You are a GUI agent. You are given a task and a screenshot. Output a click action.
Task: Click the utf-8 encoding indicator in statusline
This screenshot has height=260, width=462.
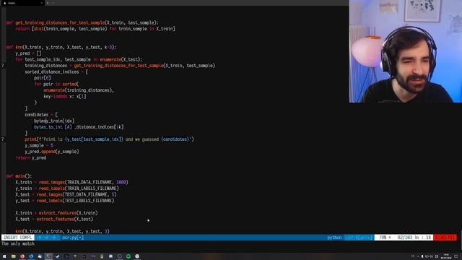click(359, 238)
